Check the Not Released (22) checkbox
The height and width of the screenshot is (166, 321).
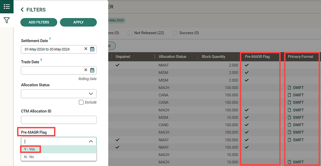(x=130, y=33)
